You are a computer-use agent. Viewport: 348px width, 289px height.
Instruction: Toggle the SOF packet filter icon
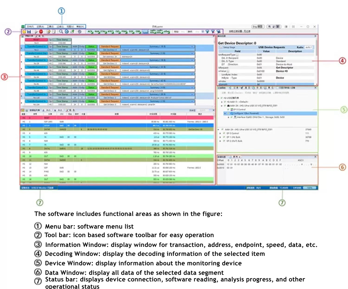coord(131,32)
